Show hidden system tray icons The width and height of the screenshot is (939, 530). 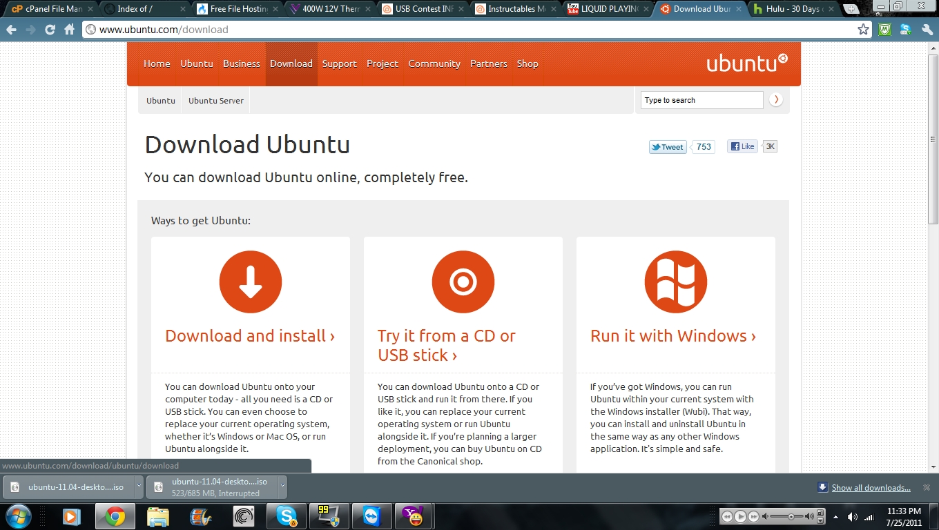point(836,516)
